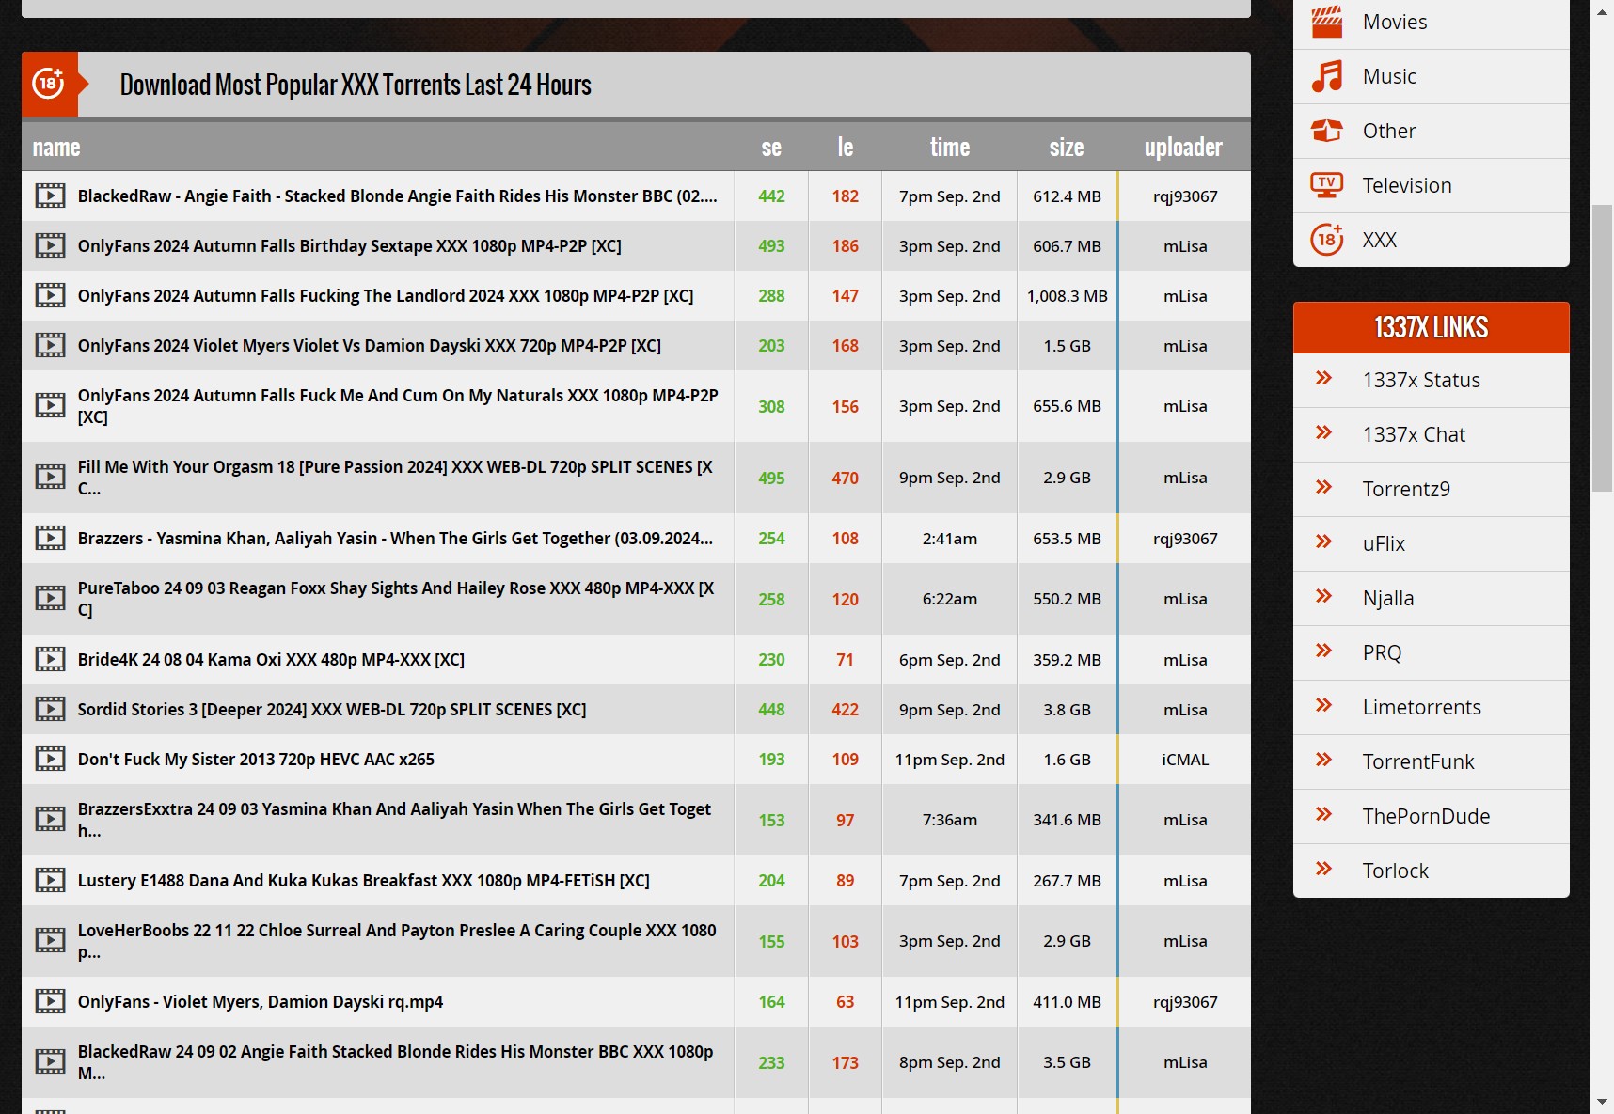Viewport: 1614px width, 1114px height.
Task: Select the Other category box icon
Action: tap(1326, 131)
